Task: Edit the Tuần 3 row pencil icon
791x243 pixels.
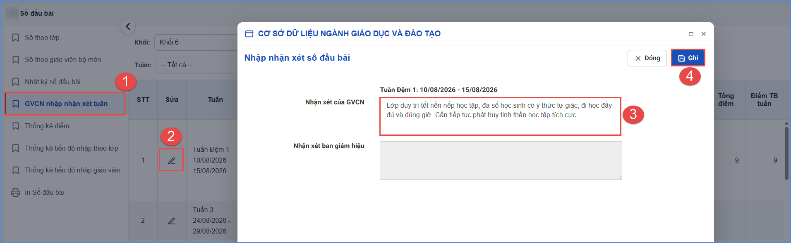Action: click(x=172, y=221)
